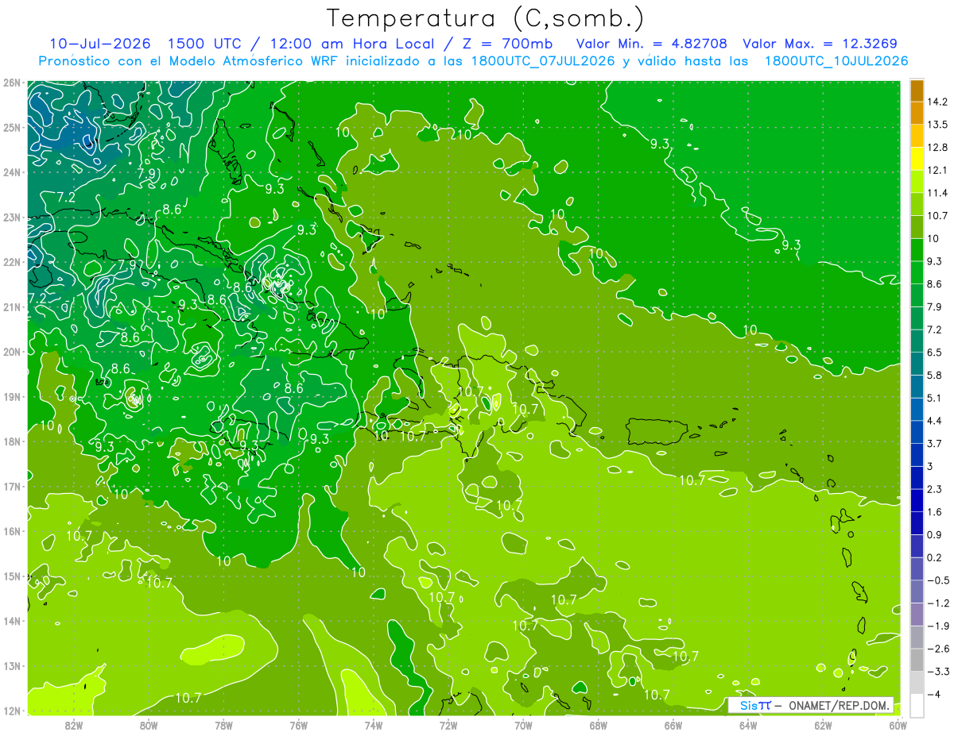
Task: Click the gold swatch between 13.5 and 12.8
Action: coord(917,136)
